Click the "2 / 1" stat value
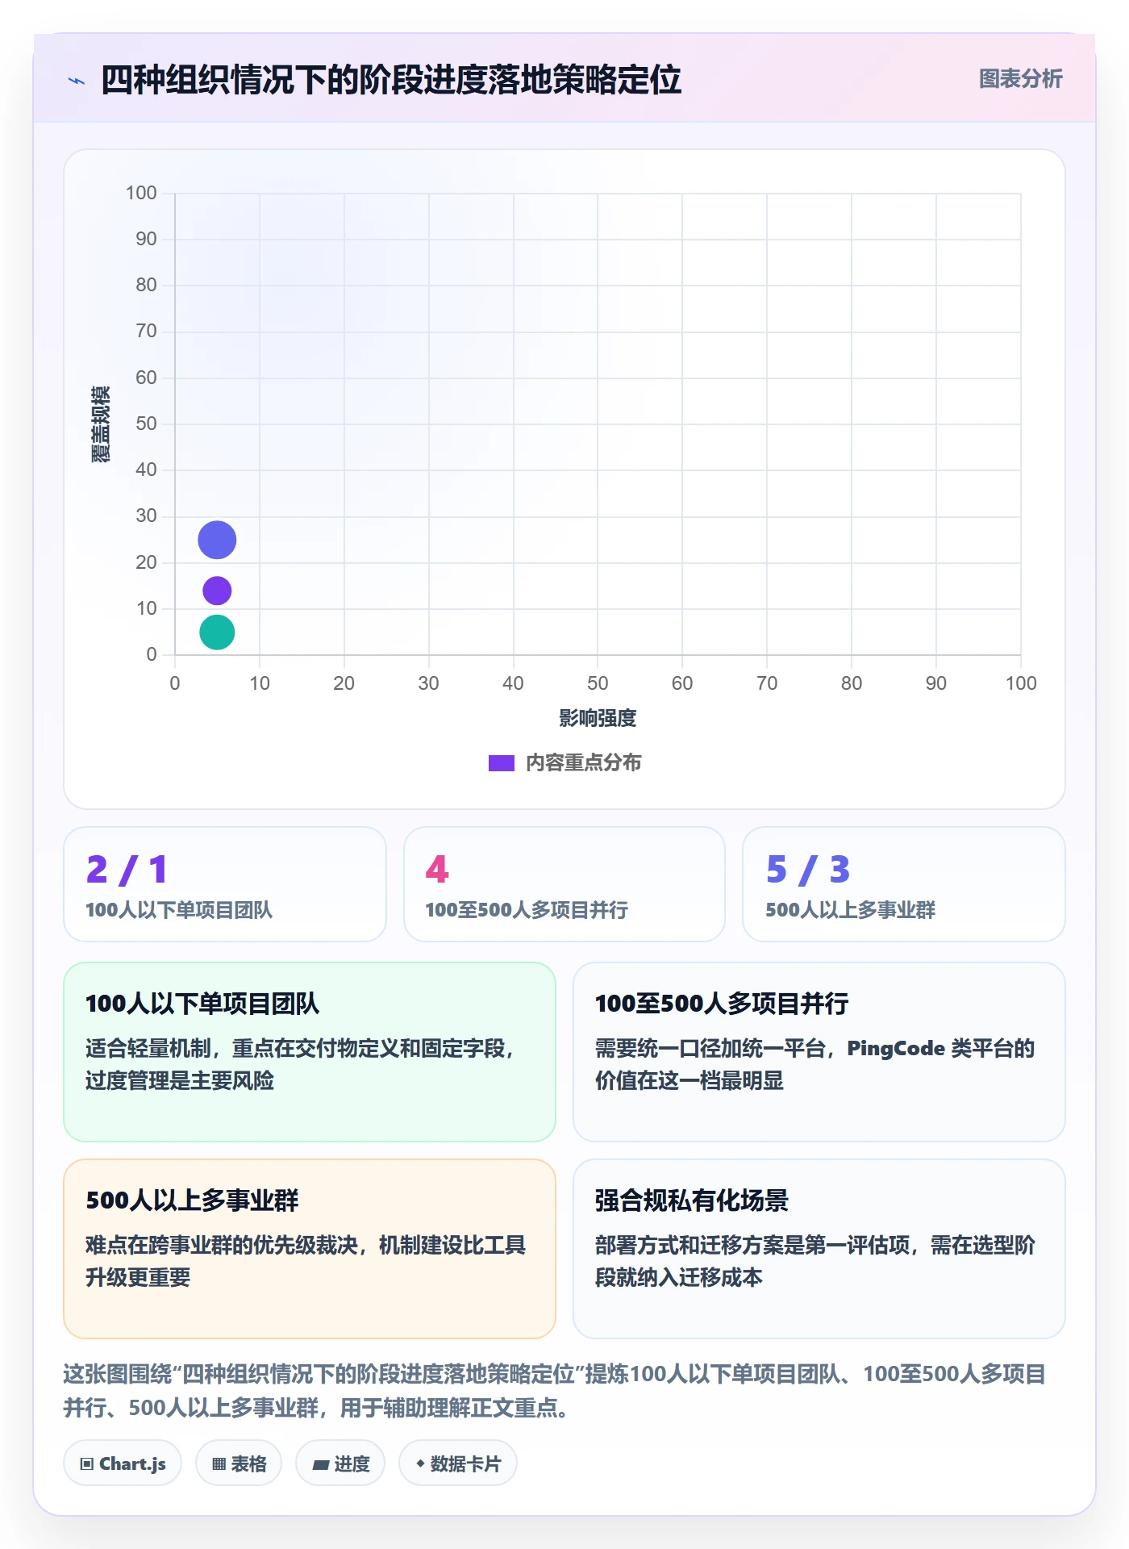This screenshot has width=1129, height=1549. pyautogui.click(x=127, y=870)
